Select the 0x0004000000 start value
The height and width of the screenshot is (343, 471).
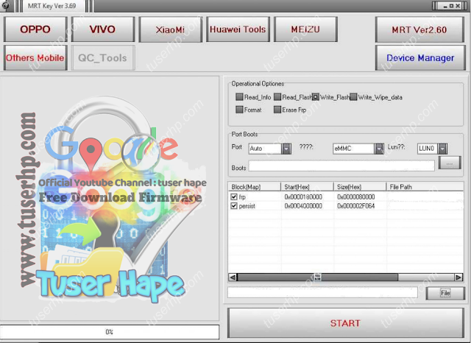tap(303, 206)
